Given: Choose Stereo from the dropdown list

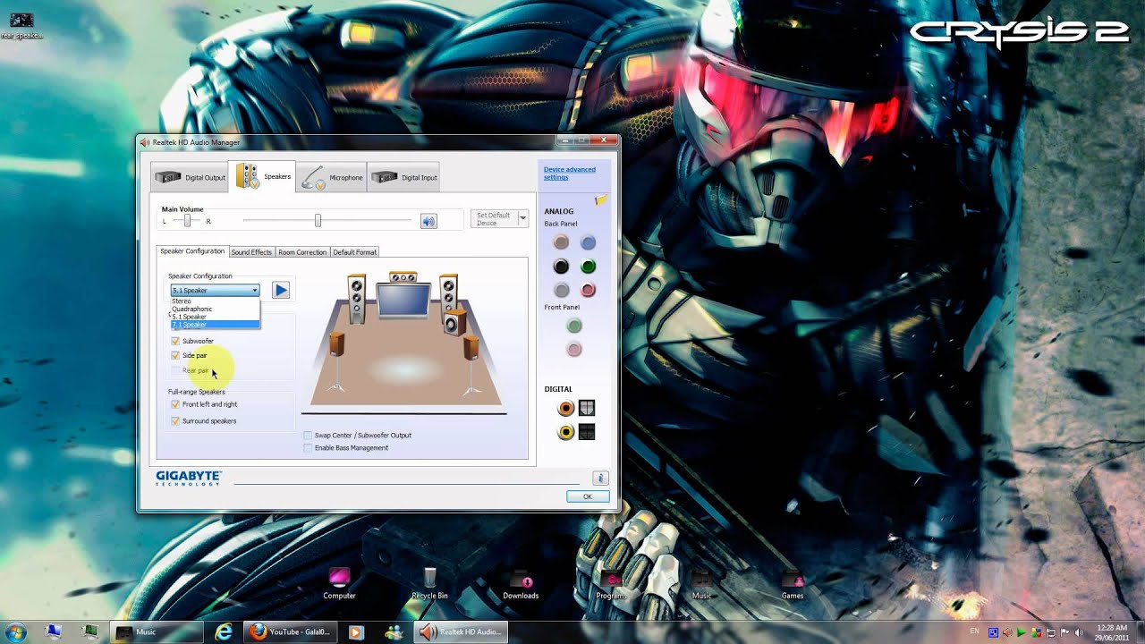Looking at the screenshot, I should pyautogui.click(x=215, y=301).
